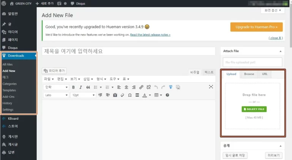Image resolution: width=292 pixels, height=160 pixels.
Task: Expand bulleted list style arrow
Action: click(x=101, y=87)
